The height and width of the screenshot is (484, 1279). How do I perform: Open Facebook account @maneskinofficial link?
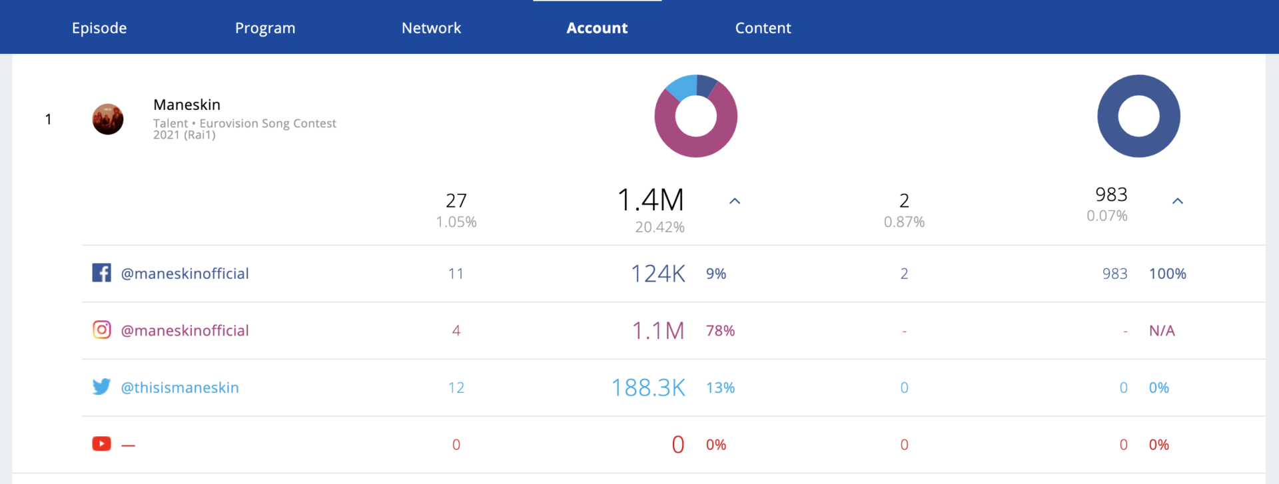pos(185,274)
